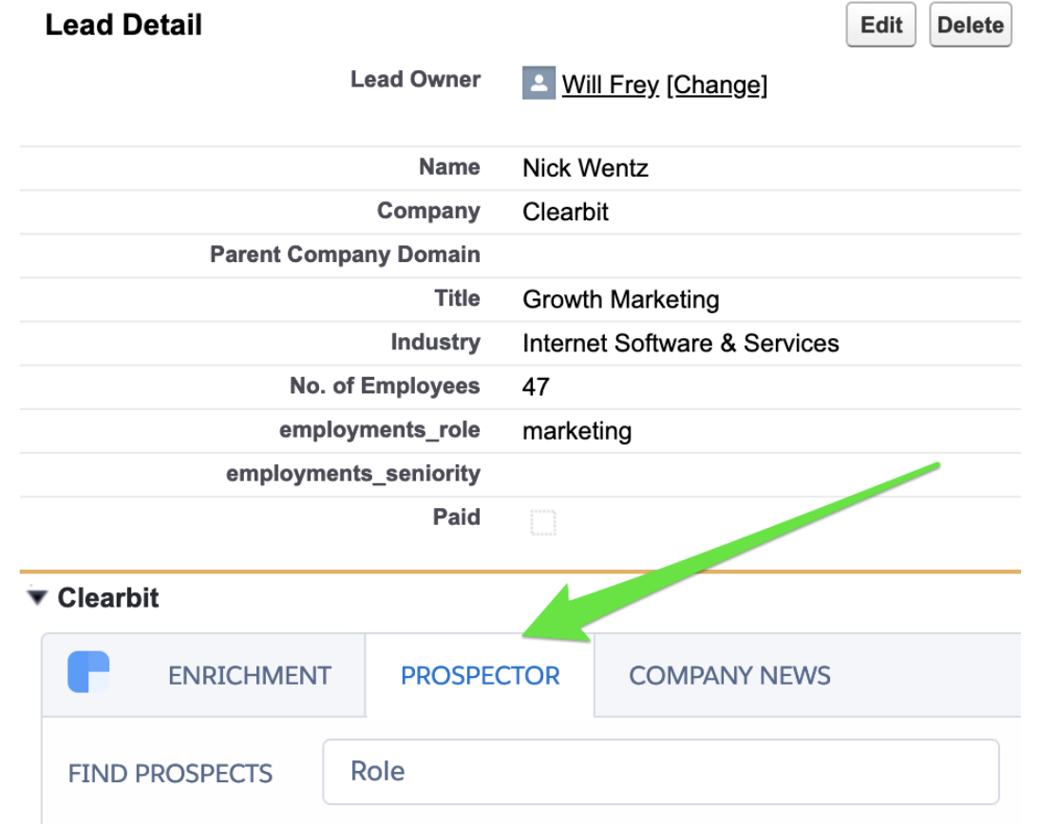Screen dimensions: 1039x826
Task: Click the FIND PROSPECTS label
Action: click(x=170, y=774)
